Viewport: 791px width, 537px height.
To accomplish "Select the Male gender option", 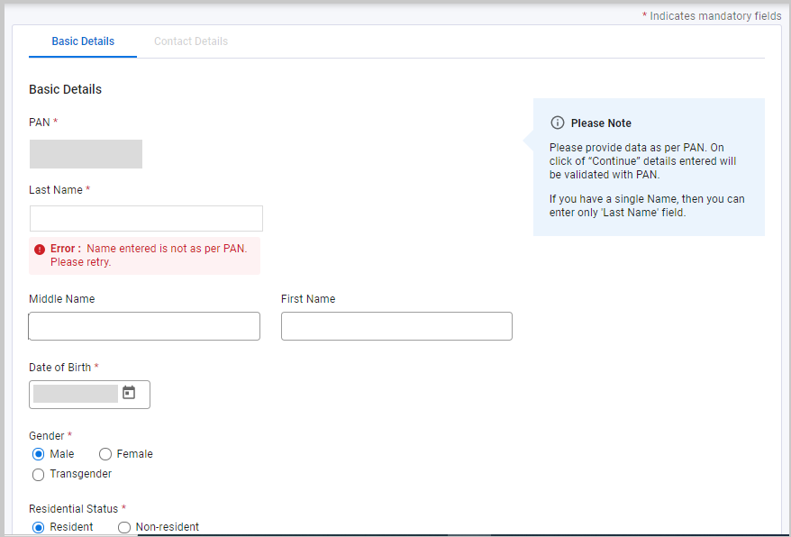I will coord(39,454).
